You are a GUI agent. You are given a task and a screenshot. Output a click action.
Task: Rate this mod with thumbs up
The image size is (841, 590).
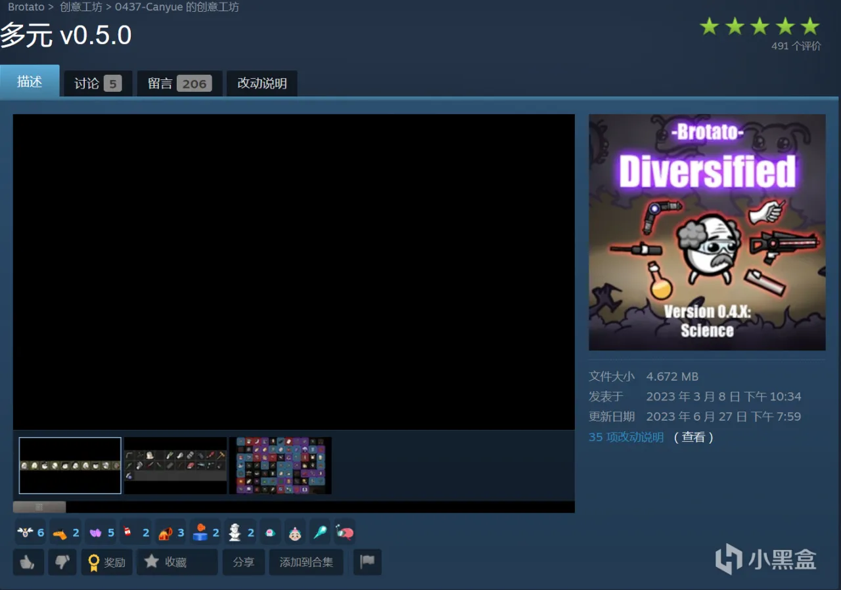tap(28, 562)
